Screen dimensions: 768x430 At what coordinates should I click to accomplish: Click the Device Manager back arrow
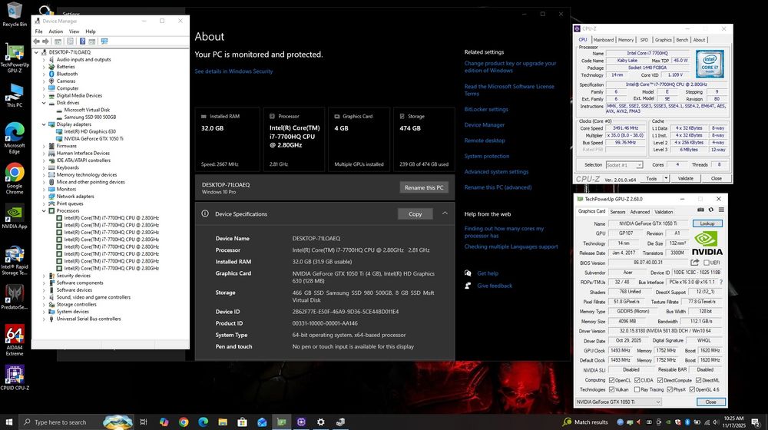pos(37,41)
